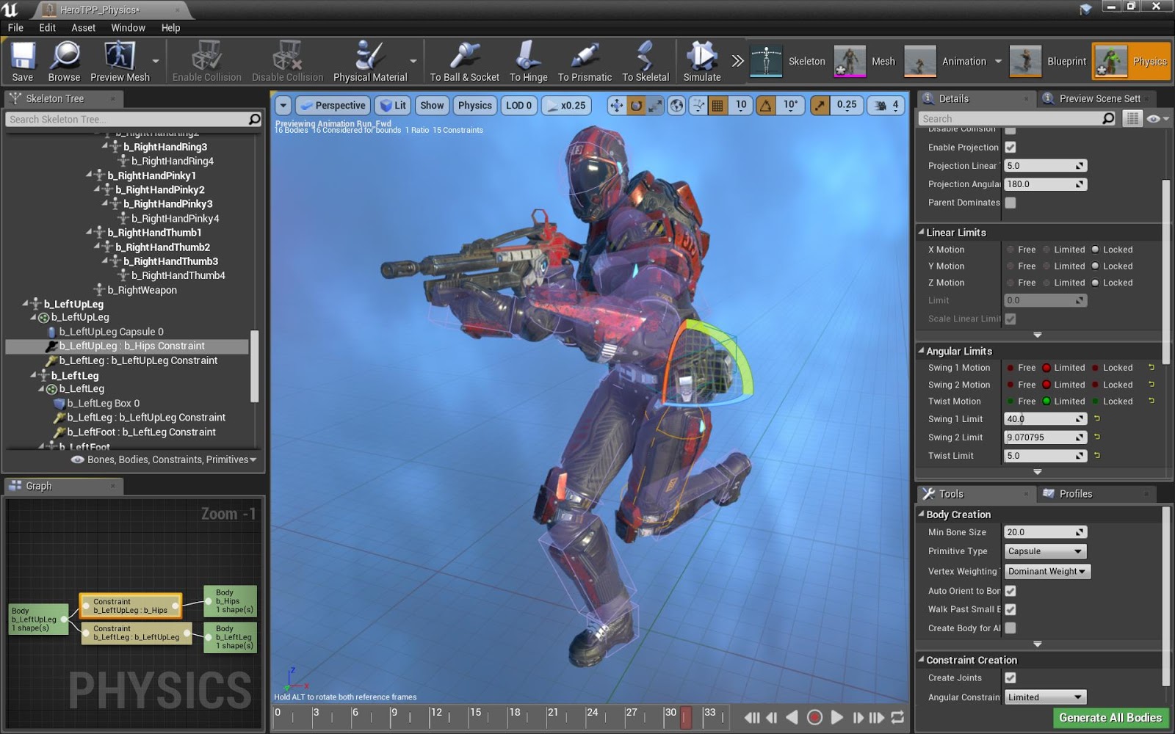This screenshot has height=734, width=1175.
Task: Save the physics asset
Action: [23, 62]
